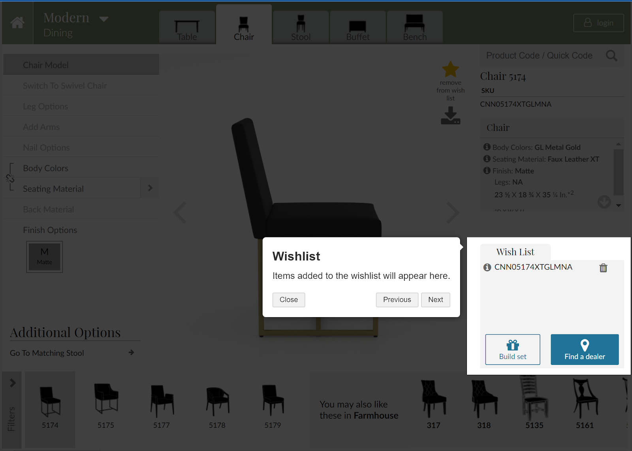Open the Buffet tab
Screen dimensions: 632x451
point(358,27)
